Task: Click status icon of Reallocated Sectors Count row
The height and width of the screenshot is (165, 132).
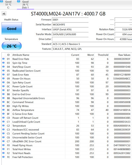Action: coord(3,71)
